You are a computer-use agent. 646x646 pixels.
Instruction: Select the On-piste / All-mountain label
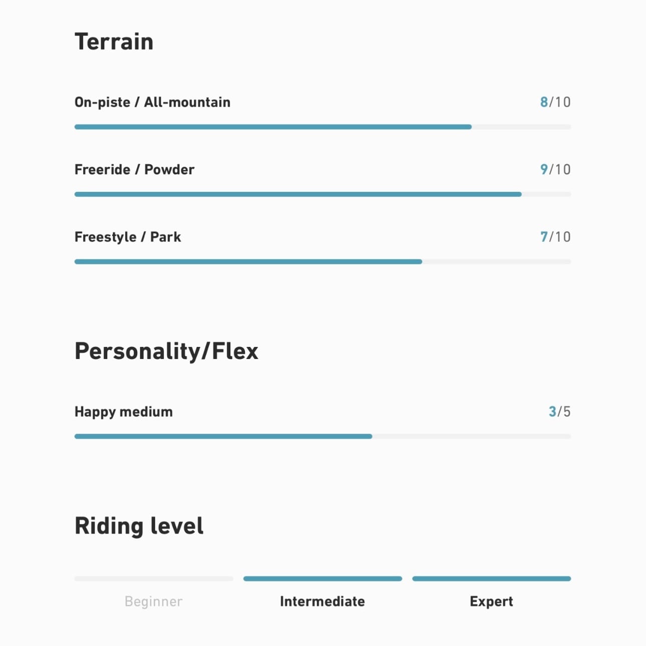tap(152, 102)
